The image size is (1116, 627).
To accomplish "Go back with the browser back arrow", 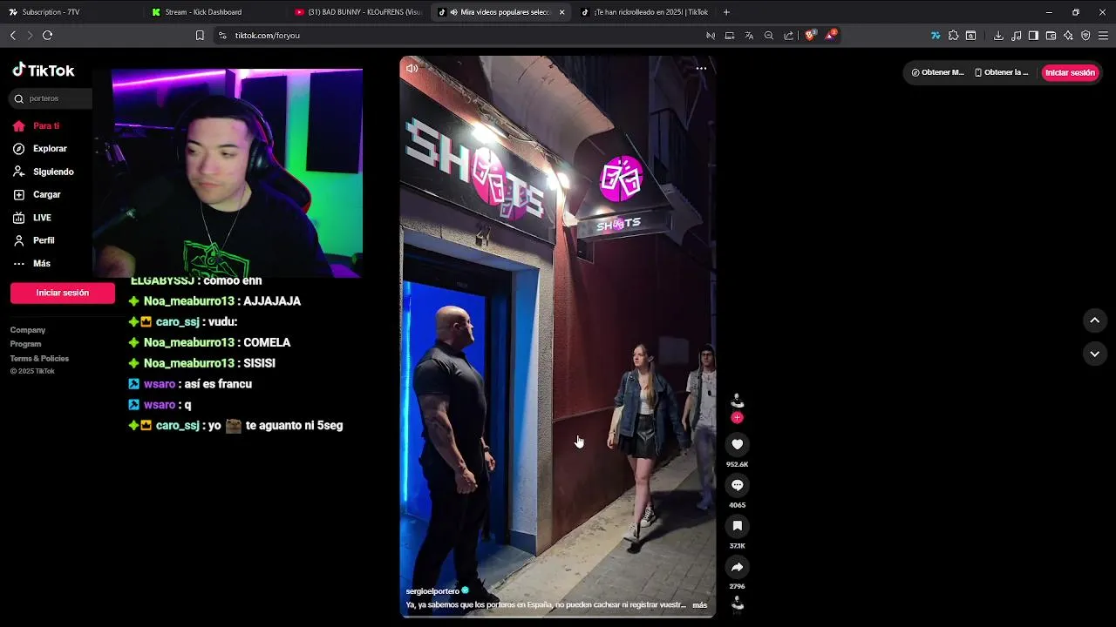I will pos(12,36).
